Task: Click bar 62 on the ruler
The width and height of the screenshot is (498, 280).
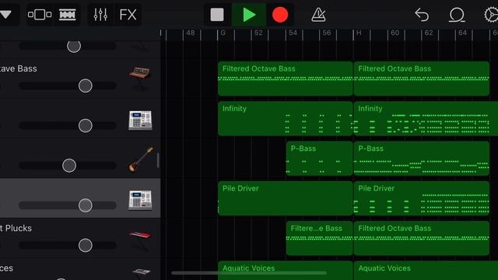Action: click(429, 33)
